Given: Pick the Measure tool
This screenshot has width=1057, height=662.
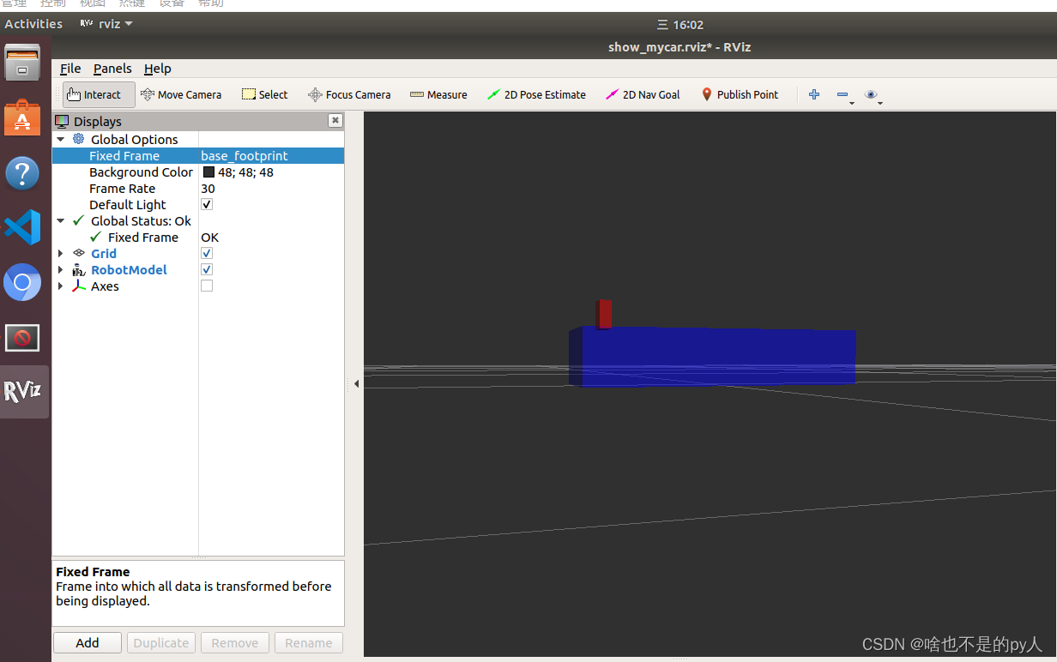Looking at the screenshot, I should 438,94.
